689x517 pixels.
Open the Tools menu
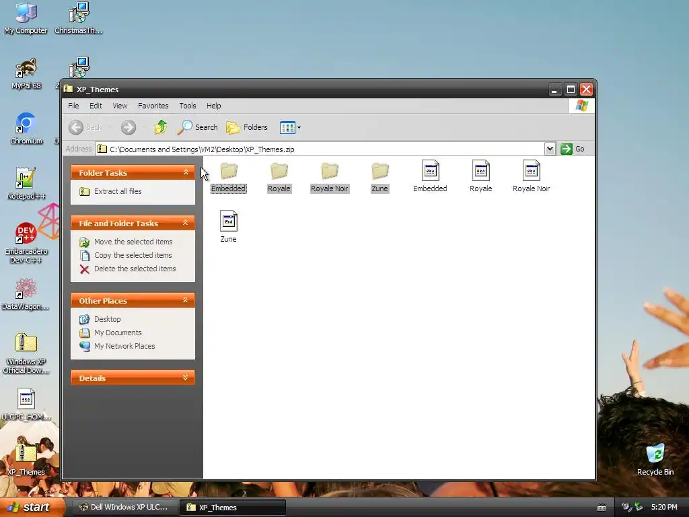[x=188, y=106]
